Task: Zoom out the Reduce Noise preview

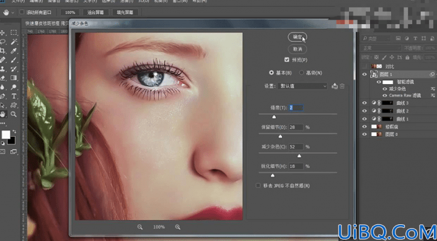Action: (x=140, y=227)
